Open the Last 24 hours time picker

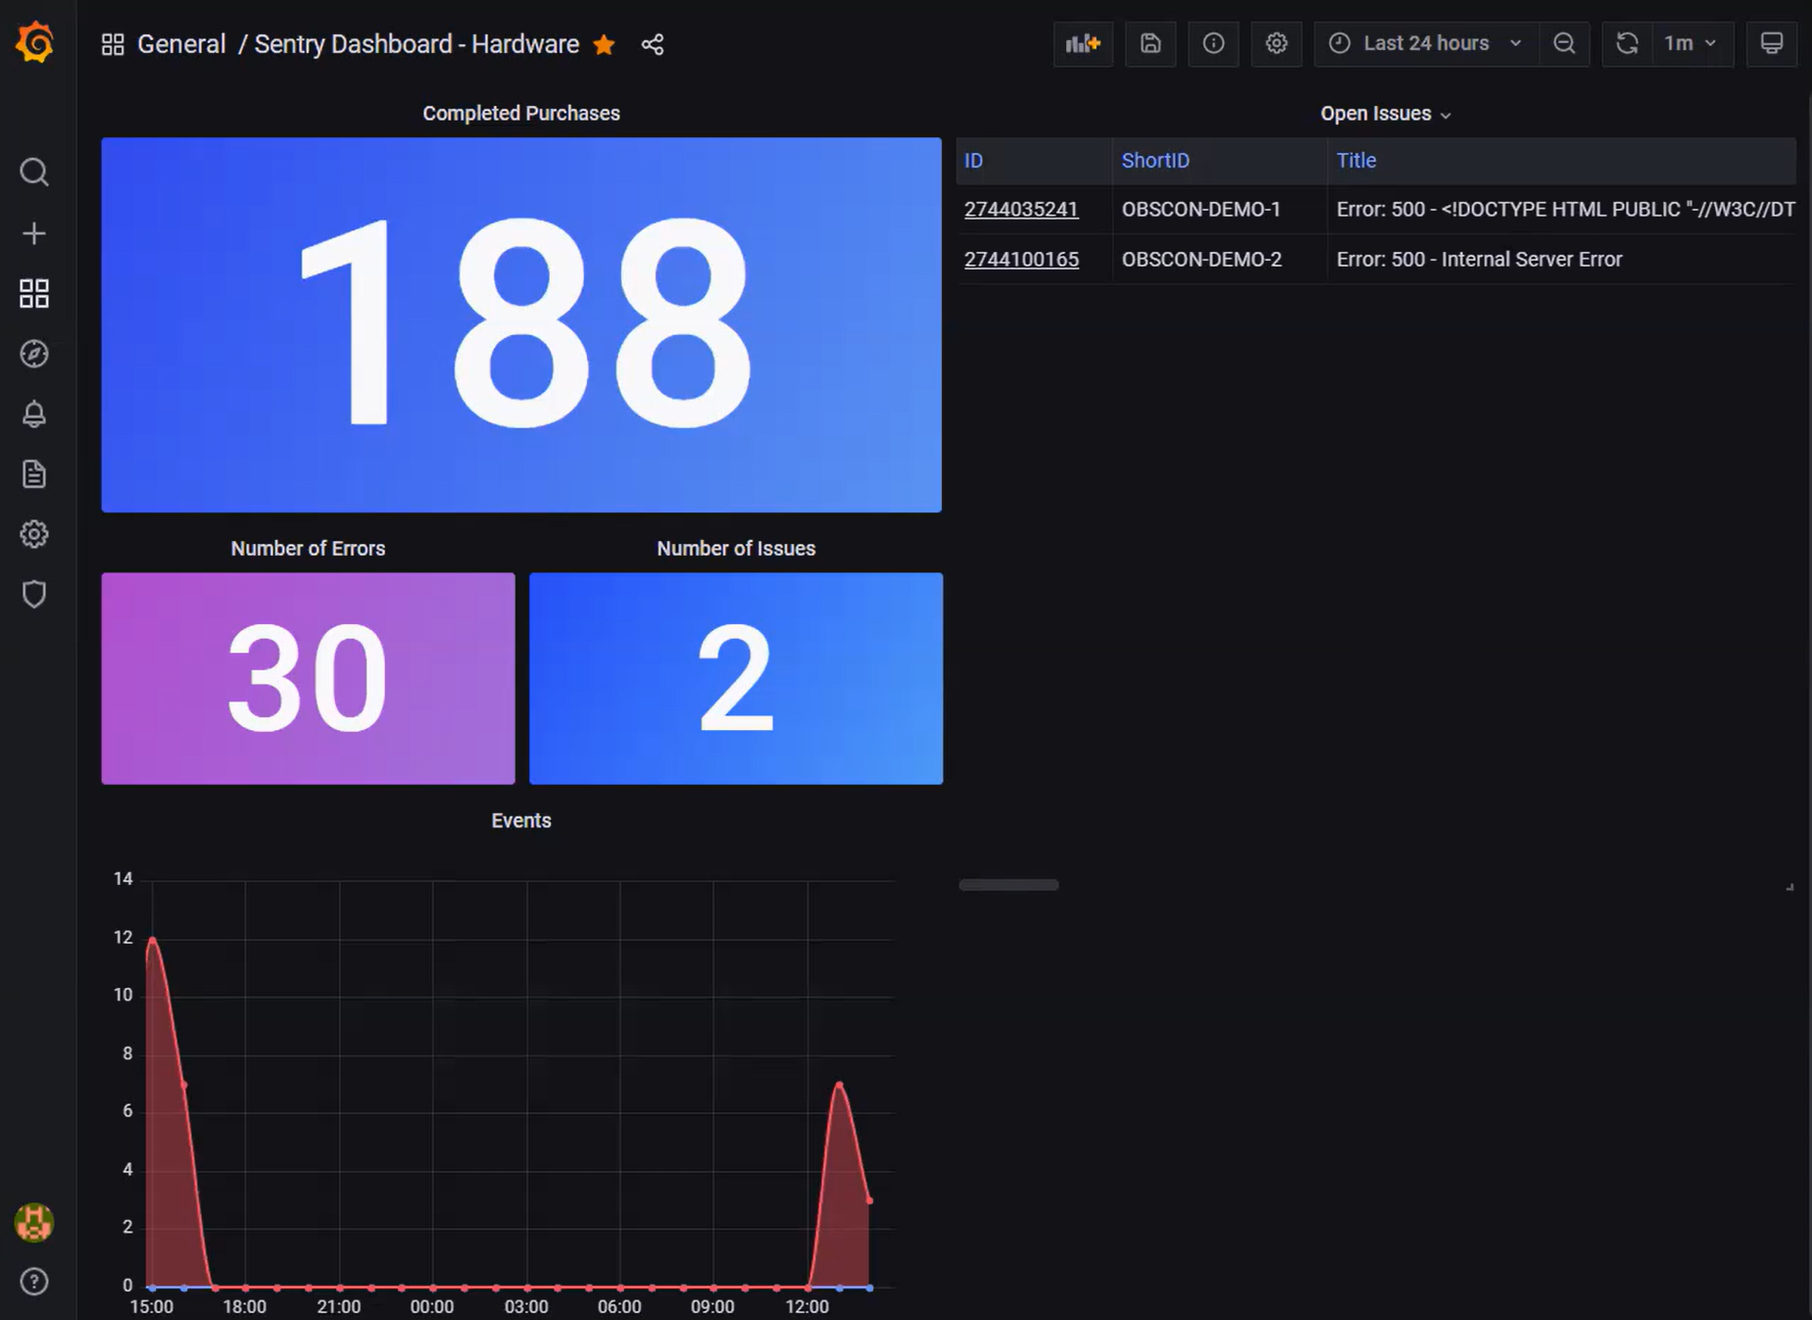point(1426,43)
